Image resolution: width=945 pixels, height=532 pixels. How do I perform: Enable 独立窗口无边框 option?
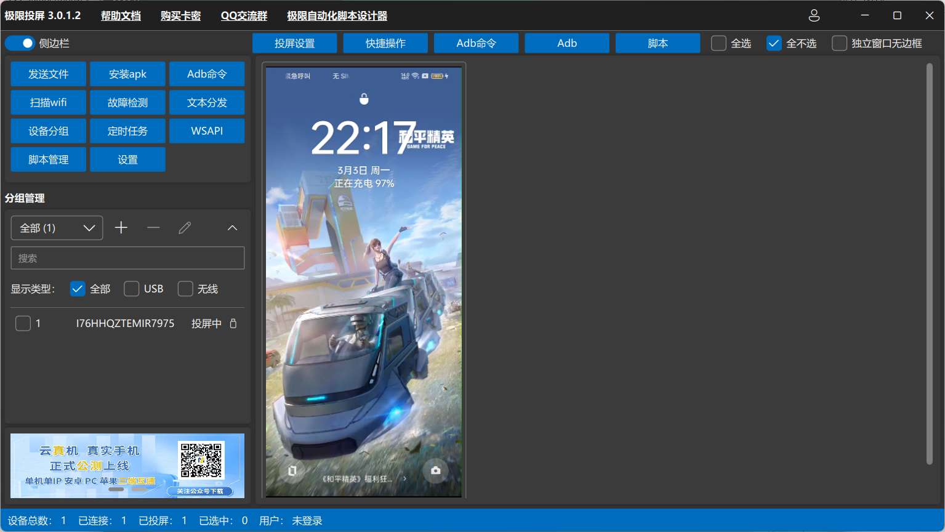[839, 43]
